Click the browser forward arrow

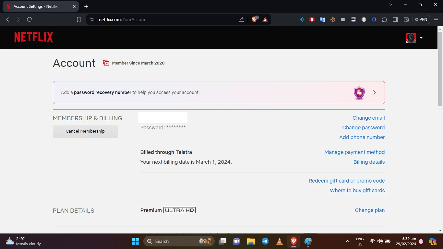18,19
